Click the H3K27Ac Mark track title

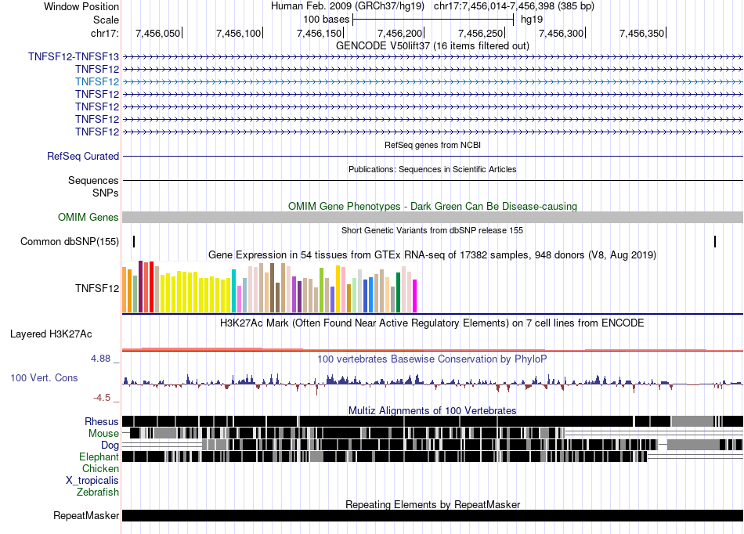tap(432, 323)
